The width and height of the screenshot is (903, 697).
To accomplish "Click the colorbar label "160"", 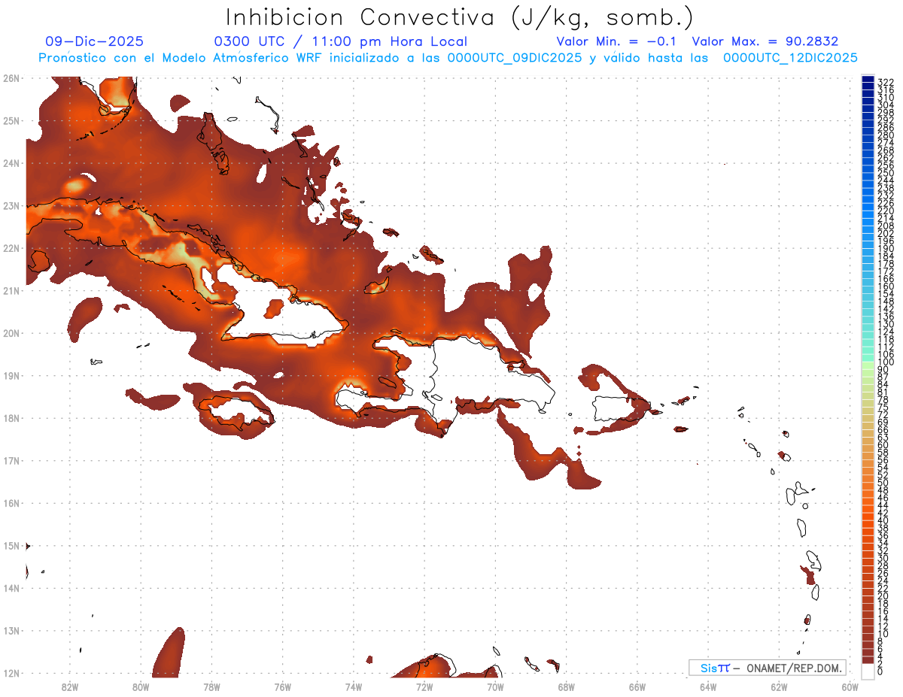I will coord(886,286).
